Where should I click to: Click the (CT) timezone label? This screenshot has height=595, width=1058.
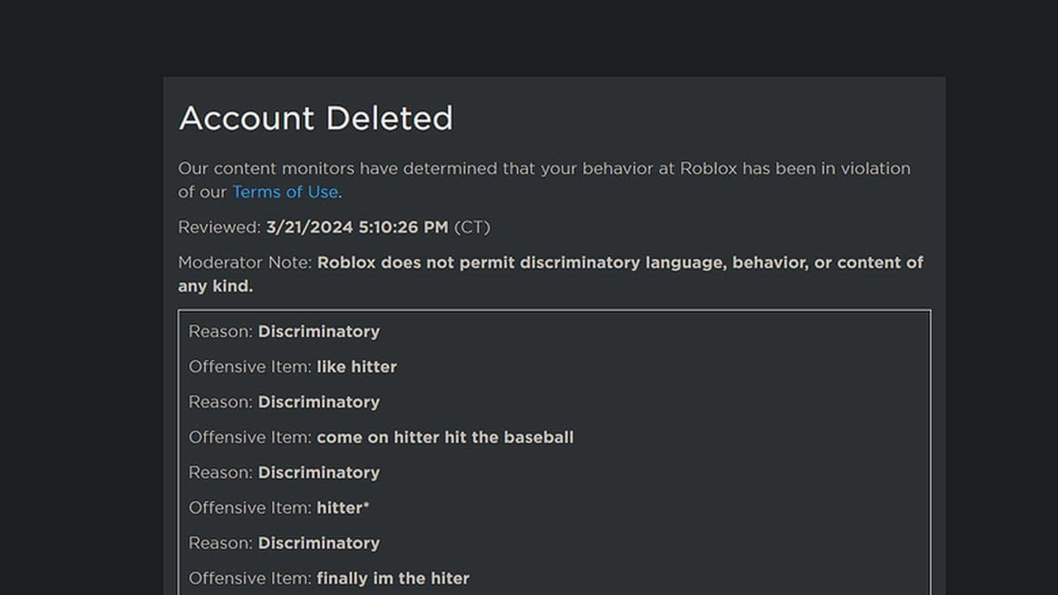coord(472,227)
